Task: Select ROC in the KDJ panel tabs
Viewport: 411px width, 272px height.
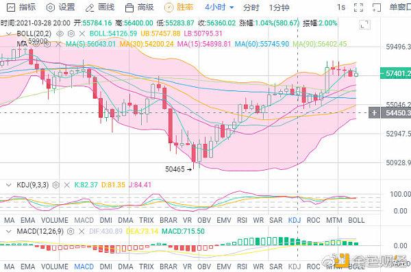Action: pyautogui.click(x=313, y=221)
